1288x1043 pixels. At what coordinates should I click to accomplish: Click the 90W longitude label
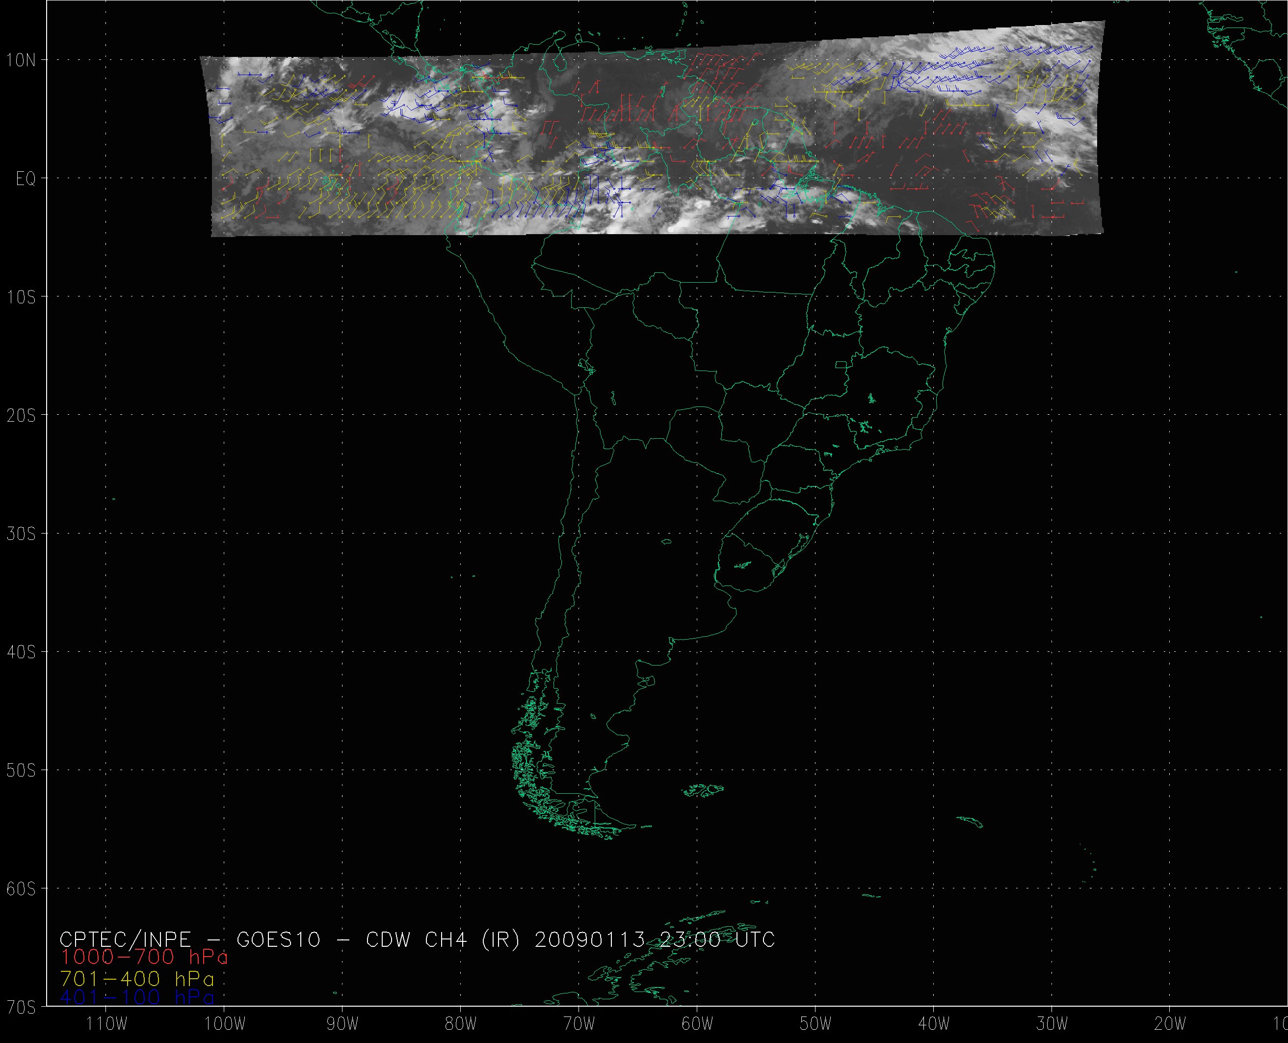(x=342, y=1024)
